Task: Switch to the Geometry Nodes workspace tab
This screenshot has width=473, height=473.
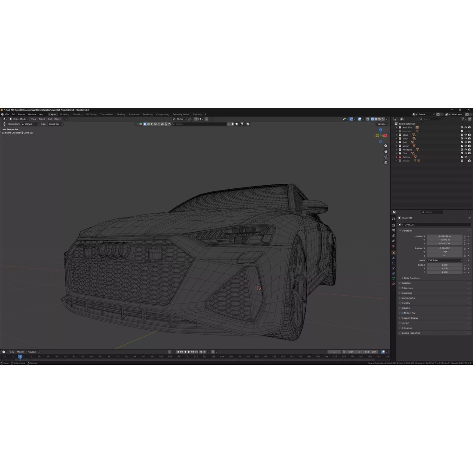Action: point(181,115)
